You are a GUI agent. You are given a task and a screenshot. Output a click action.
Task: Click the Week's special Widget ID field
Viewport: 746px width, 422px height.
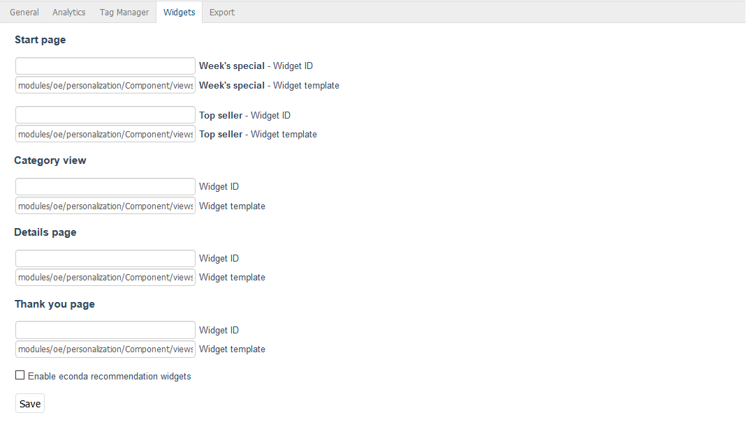[105, 66]
